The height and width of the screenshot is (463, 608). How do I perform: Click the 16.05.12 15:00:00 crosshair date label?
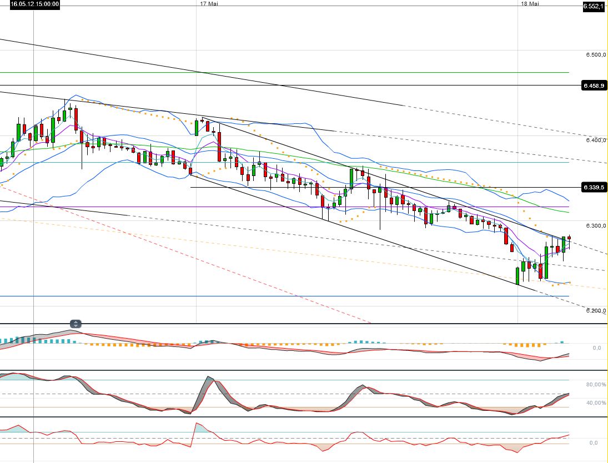point(35,4)
